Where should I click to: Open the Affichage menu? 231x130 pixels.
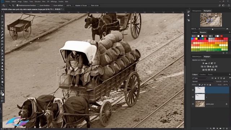point(54,1)
